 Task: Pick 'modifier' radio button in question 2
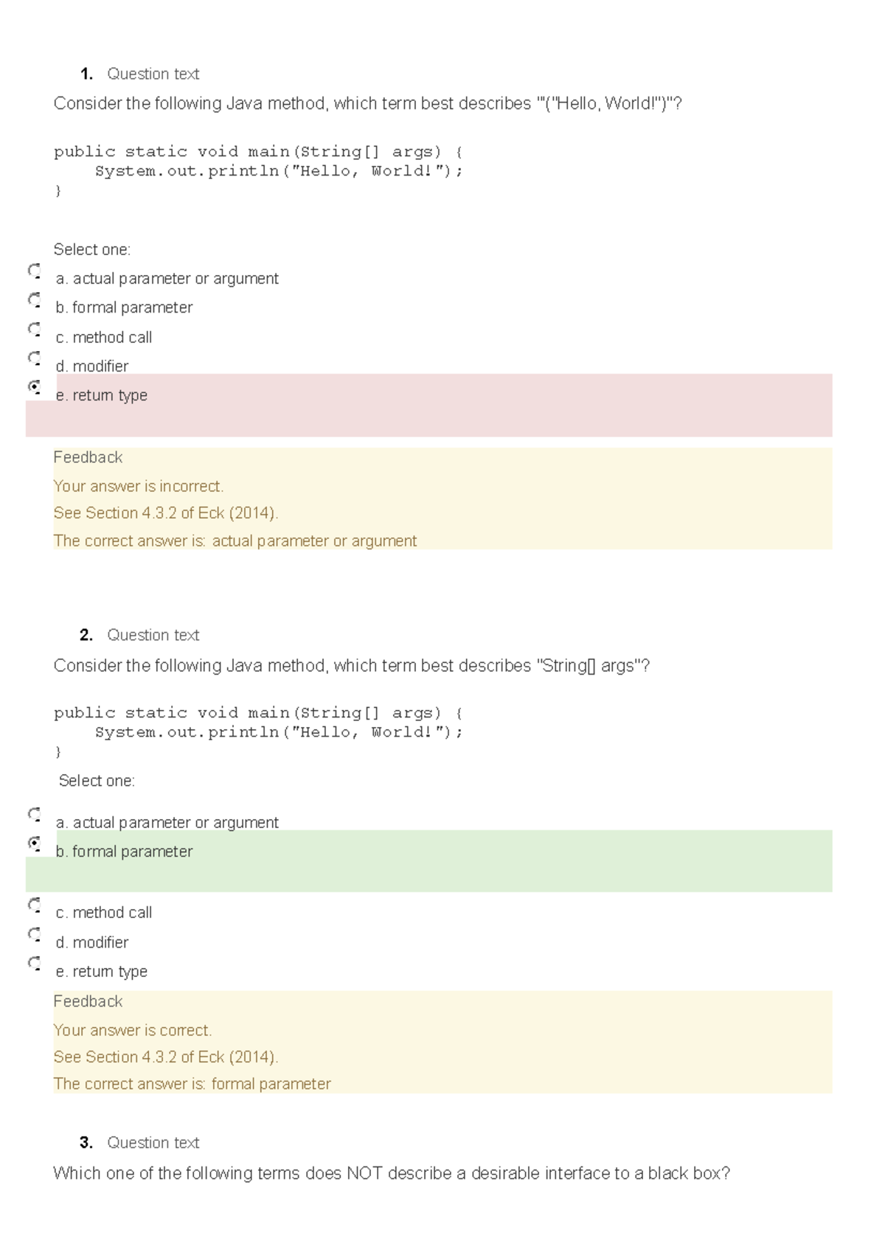[x=34, y=935]
